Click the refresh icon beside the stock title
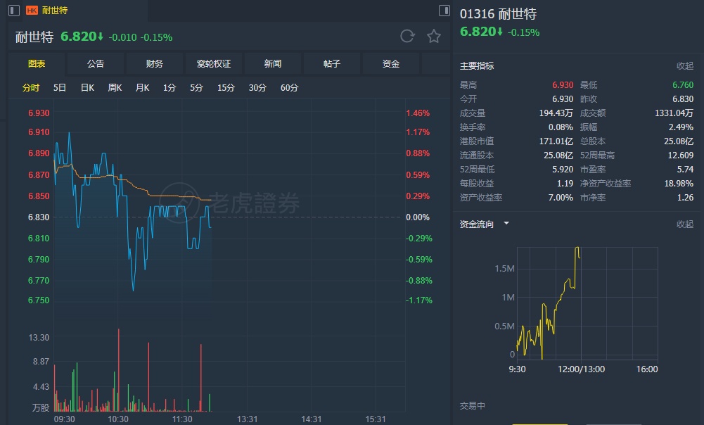 coord(407,37)
